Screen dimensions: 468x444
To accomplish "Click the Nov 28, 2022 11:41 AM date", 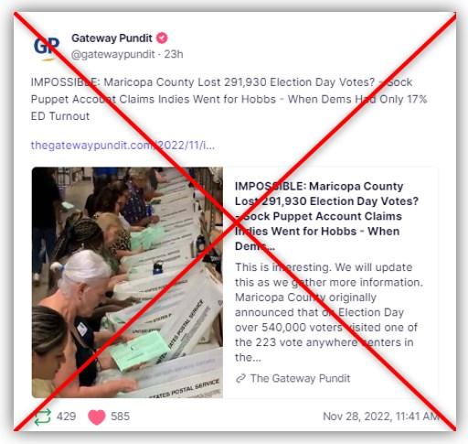I will pos(380,417).
